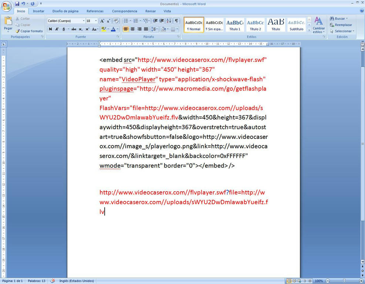Expand the Seleccionar dropdown
Viewport: 365px width, 284px height.
342,31
